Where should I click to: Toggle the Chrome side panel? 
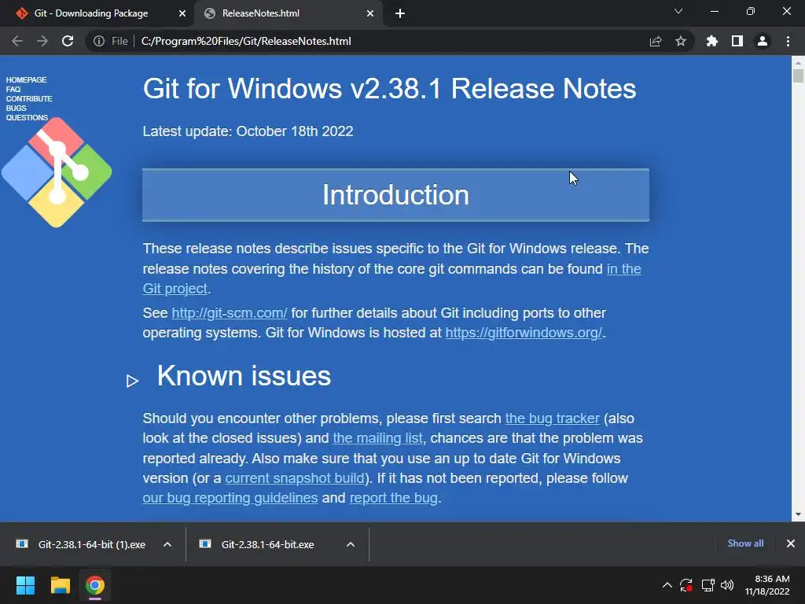tap(737, 41)
